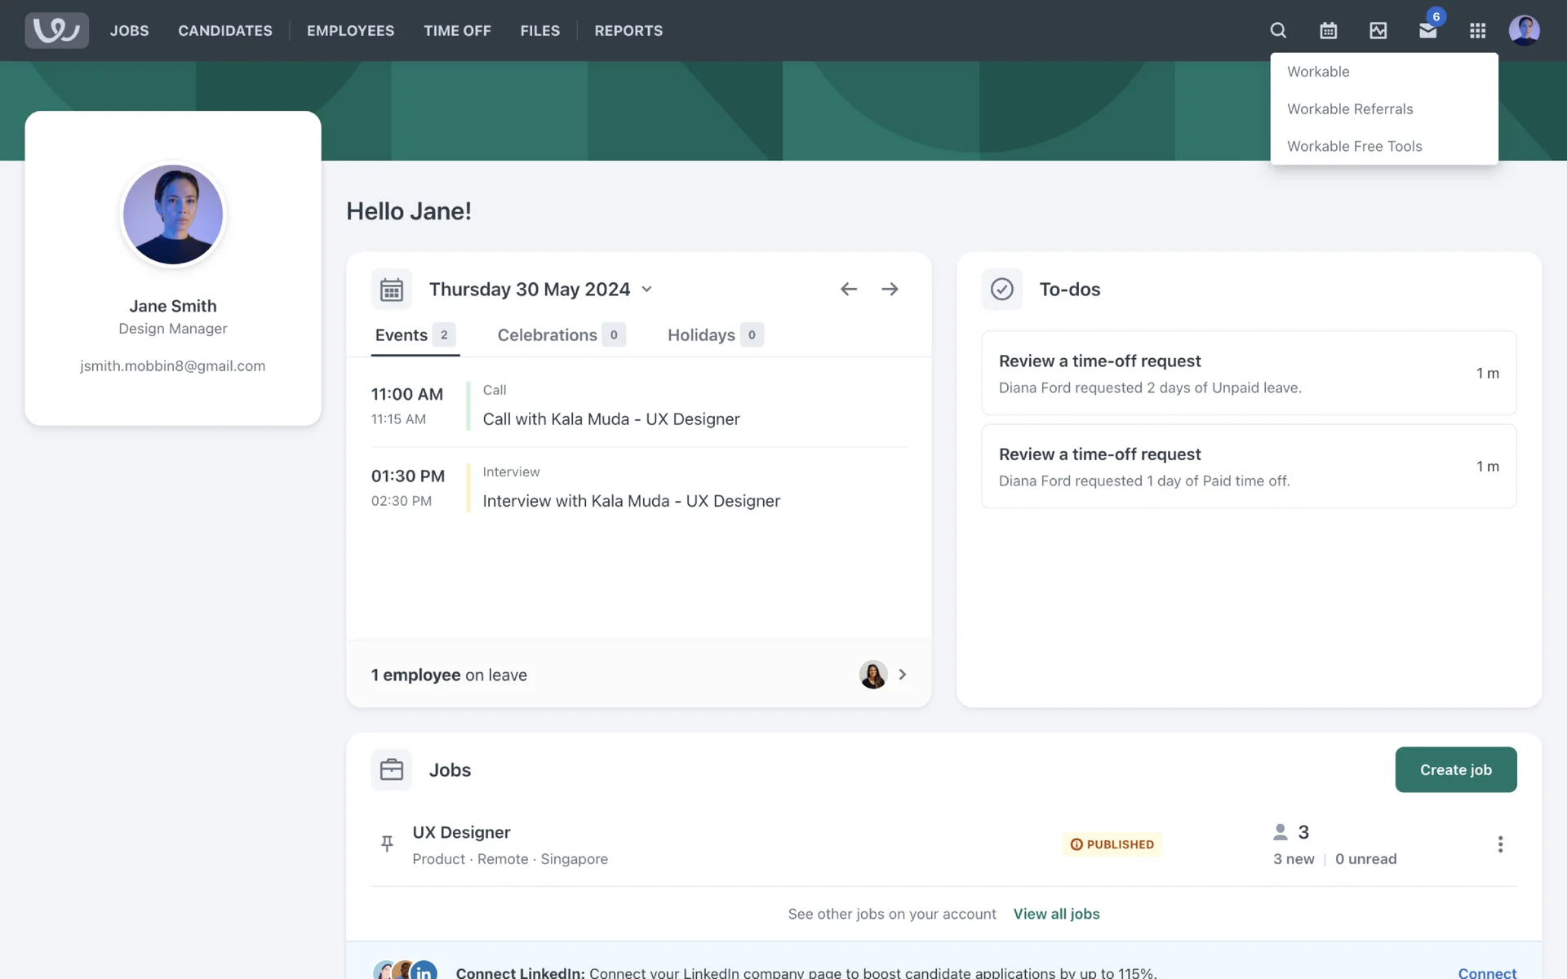Open the user avatar in top bar

(x=1524, y=30)
